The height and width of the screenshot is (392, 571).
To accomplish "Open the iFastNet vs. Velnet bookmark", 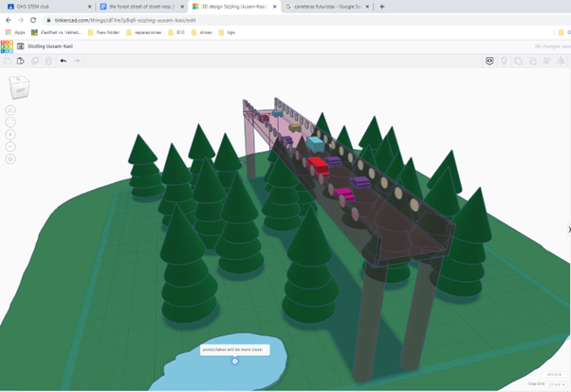I will tap(56, 32).
